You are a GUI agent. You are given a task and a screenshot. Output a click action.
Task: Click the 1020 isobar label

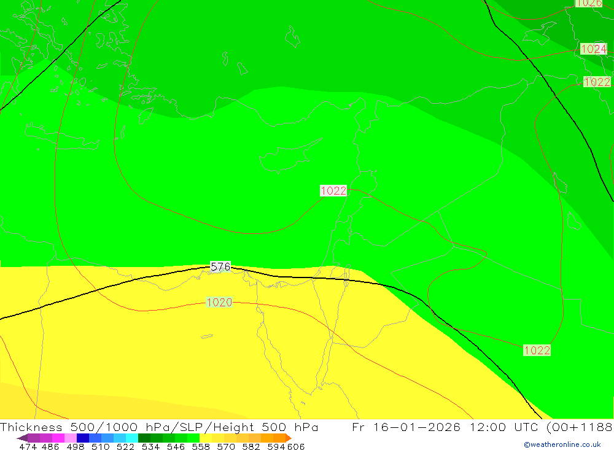click(219, 302)
